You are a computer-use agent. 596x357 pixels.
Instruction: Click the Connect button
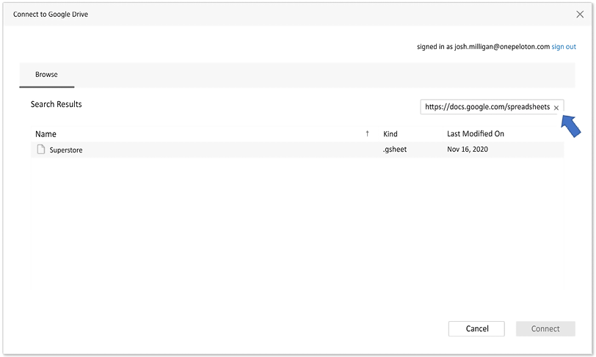click(x=545, y=329)
